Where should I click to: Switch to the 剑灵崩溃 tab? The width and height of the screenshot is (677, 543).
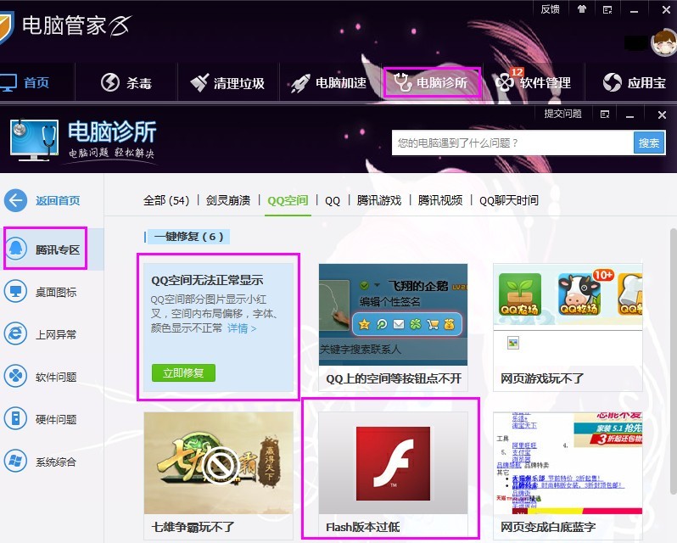228,200
